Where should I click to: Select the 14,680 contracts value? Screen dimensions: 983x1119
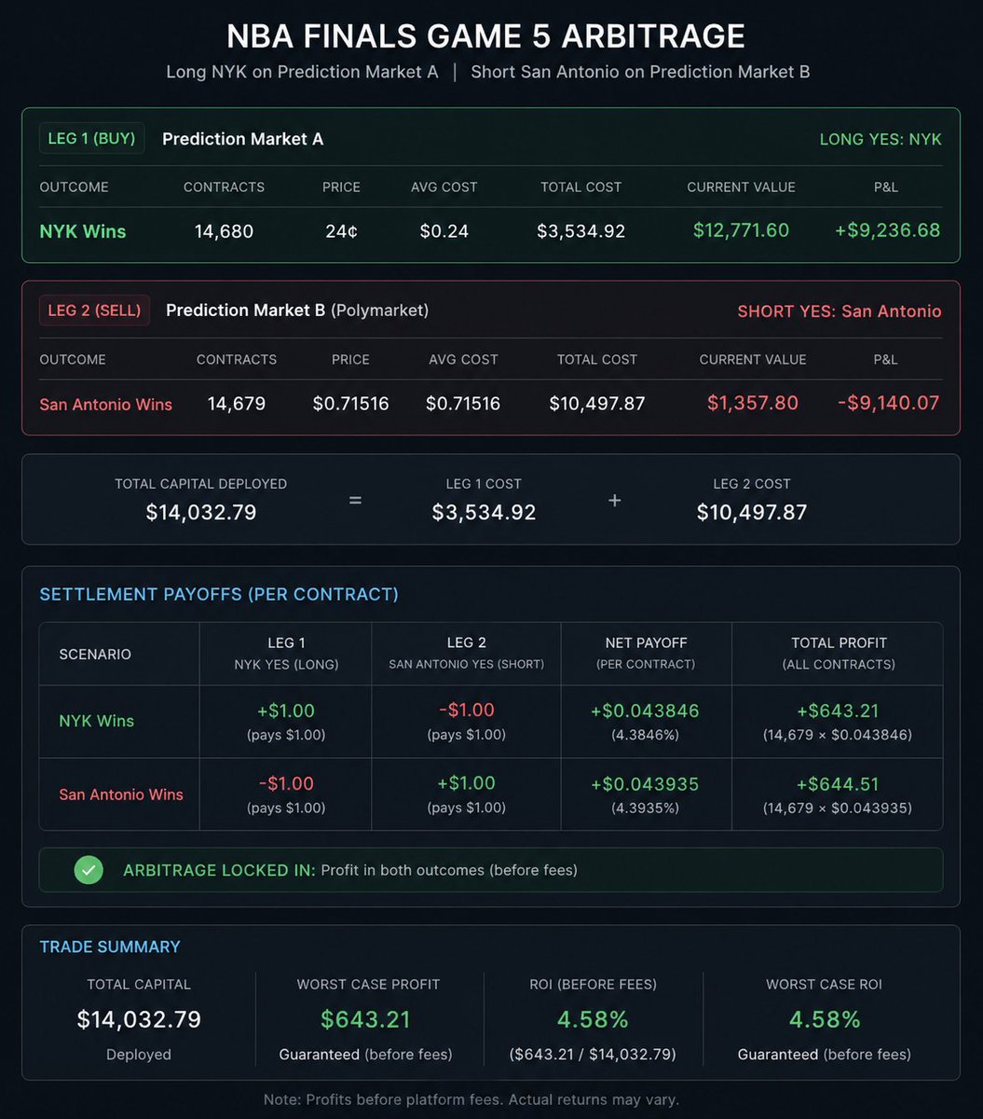coord(224,231)
